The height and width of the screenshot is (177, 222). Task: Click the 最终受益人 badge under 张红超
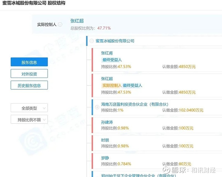[x=132, y=86]
